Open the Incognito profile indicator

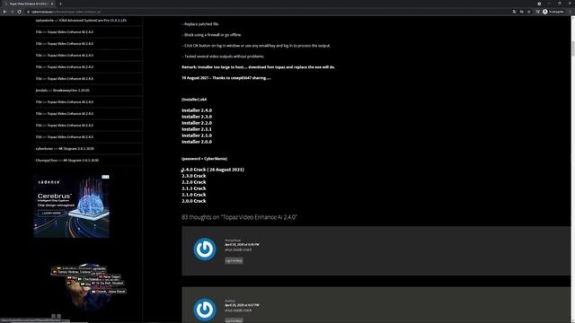coord(553,12)
